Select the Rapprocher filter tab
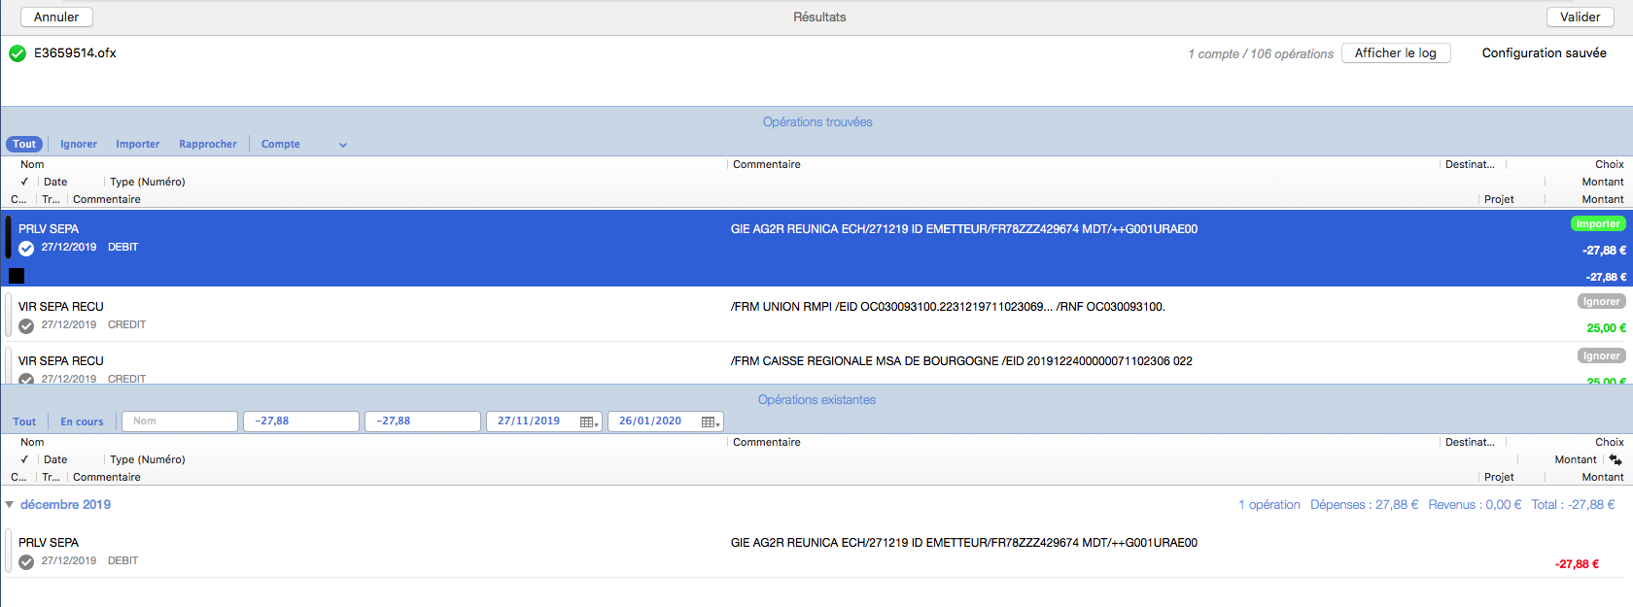This screenshot has width=1633, height=607. [208, 144]
